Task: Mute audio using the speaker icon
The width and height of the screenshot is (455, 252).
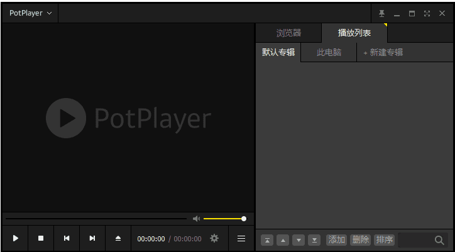Action: (197, 219)
